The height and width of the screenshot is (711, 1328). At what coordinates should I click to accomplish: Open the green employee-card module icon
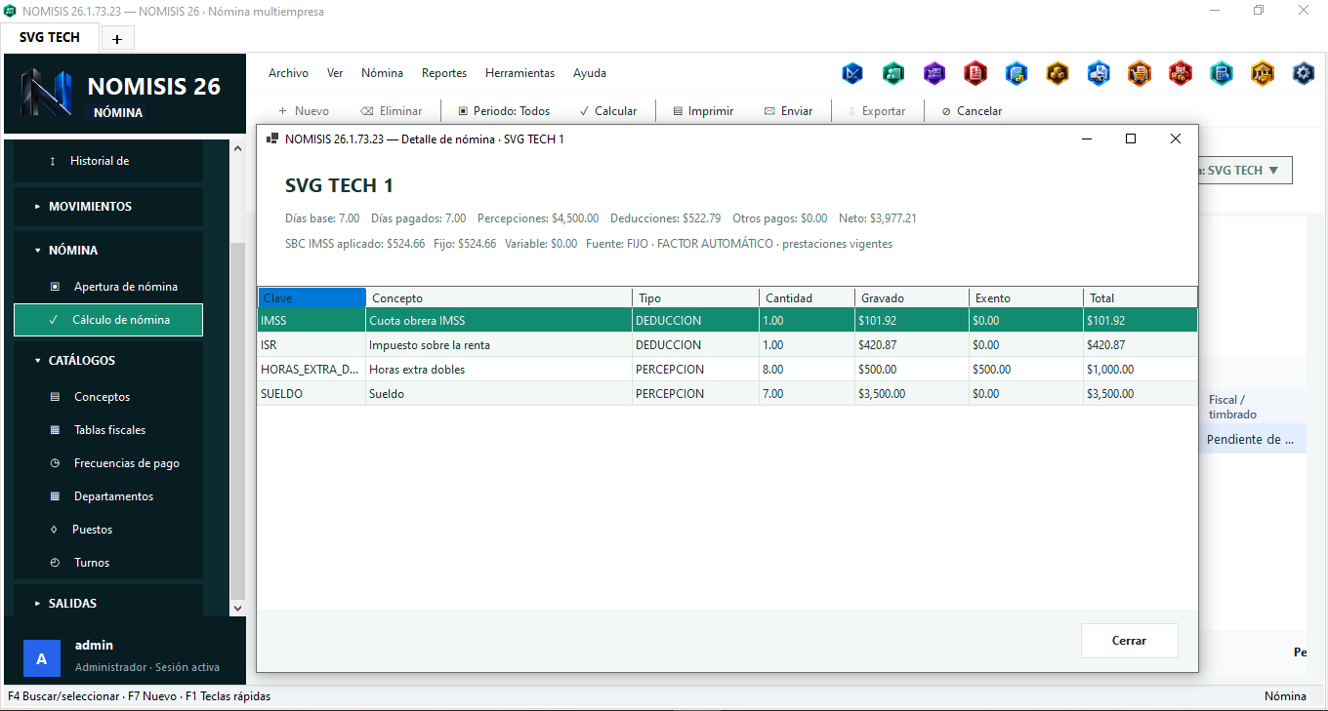pyautogui.click(x=893, y=73)
